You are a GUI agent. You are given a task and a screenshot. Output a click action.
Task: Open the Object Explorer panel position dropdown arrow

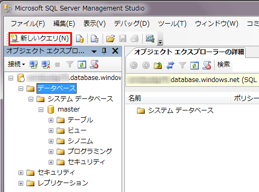tap(94, 52)
